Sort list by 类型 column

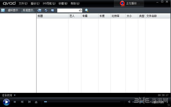click(142, 16)
